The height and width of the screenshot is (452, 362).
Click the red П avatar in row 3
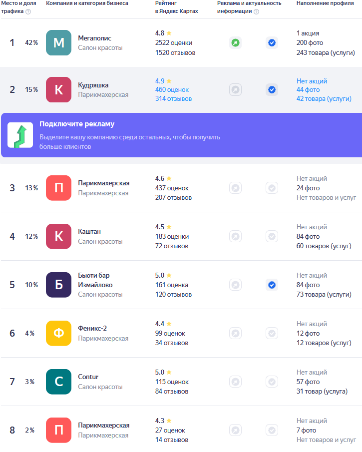pos(58,188)
